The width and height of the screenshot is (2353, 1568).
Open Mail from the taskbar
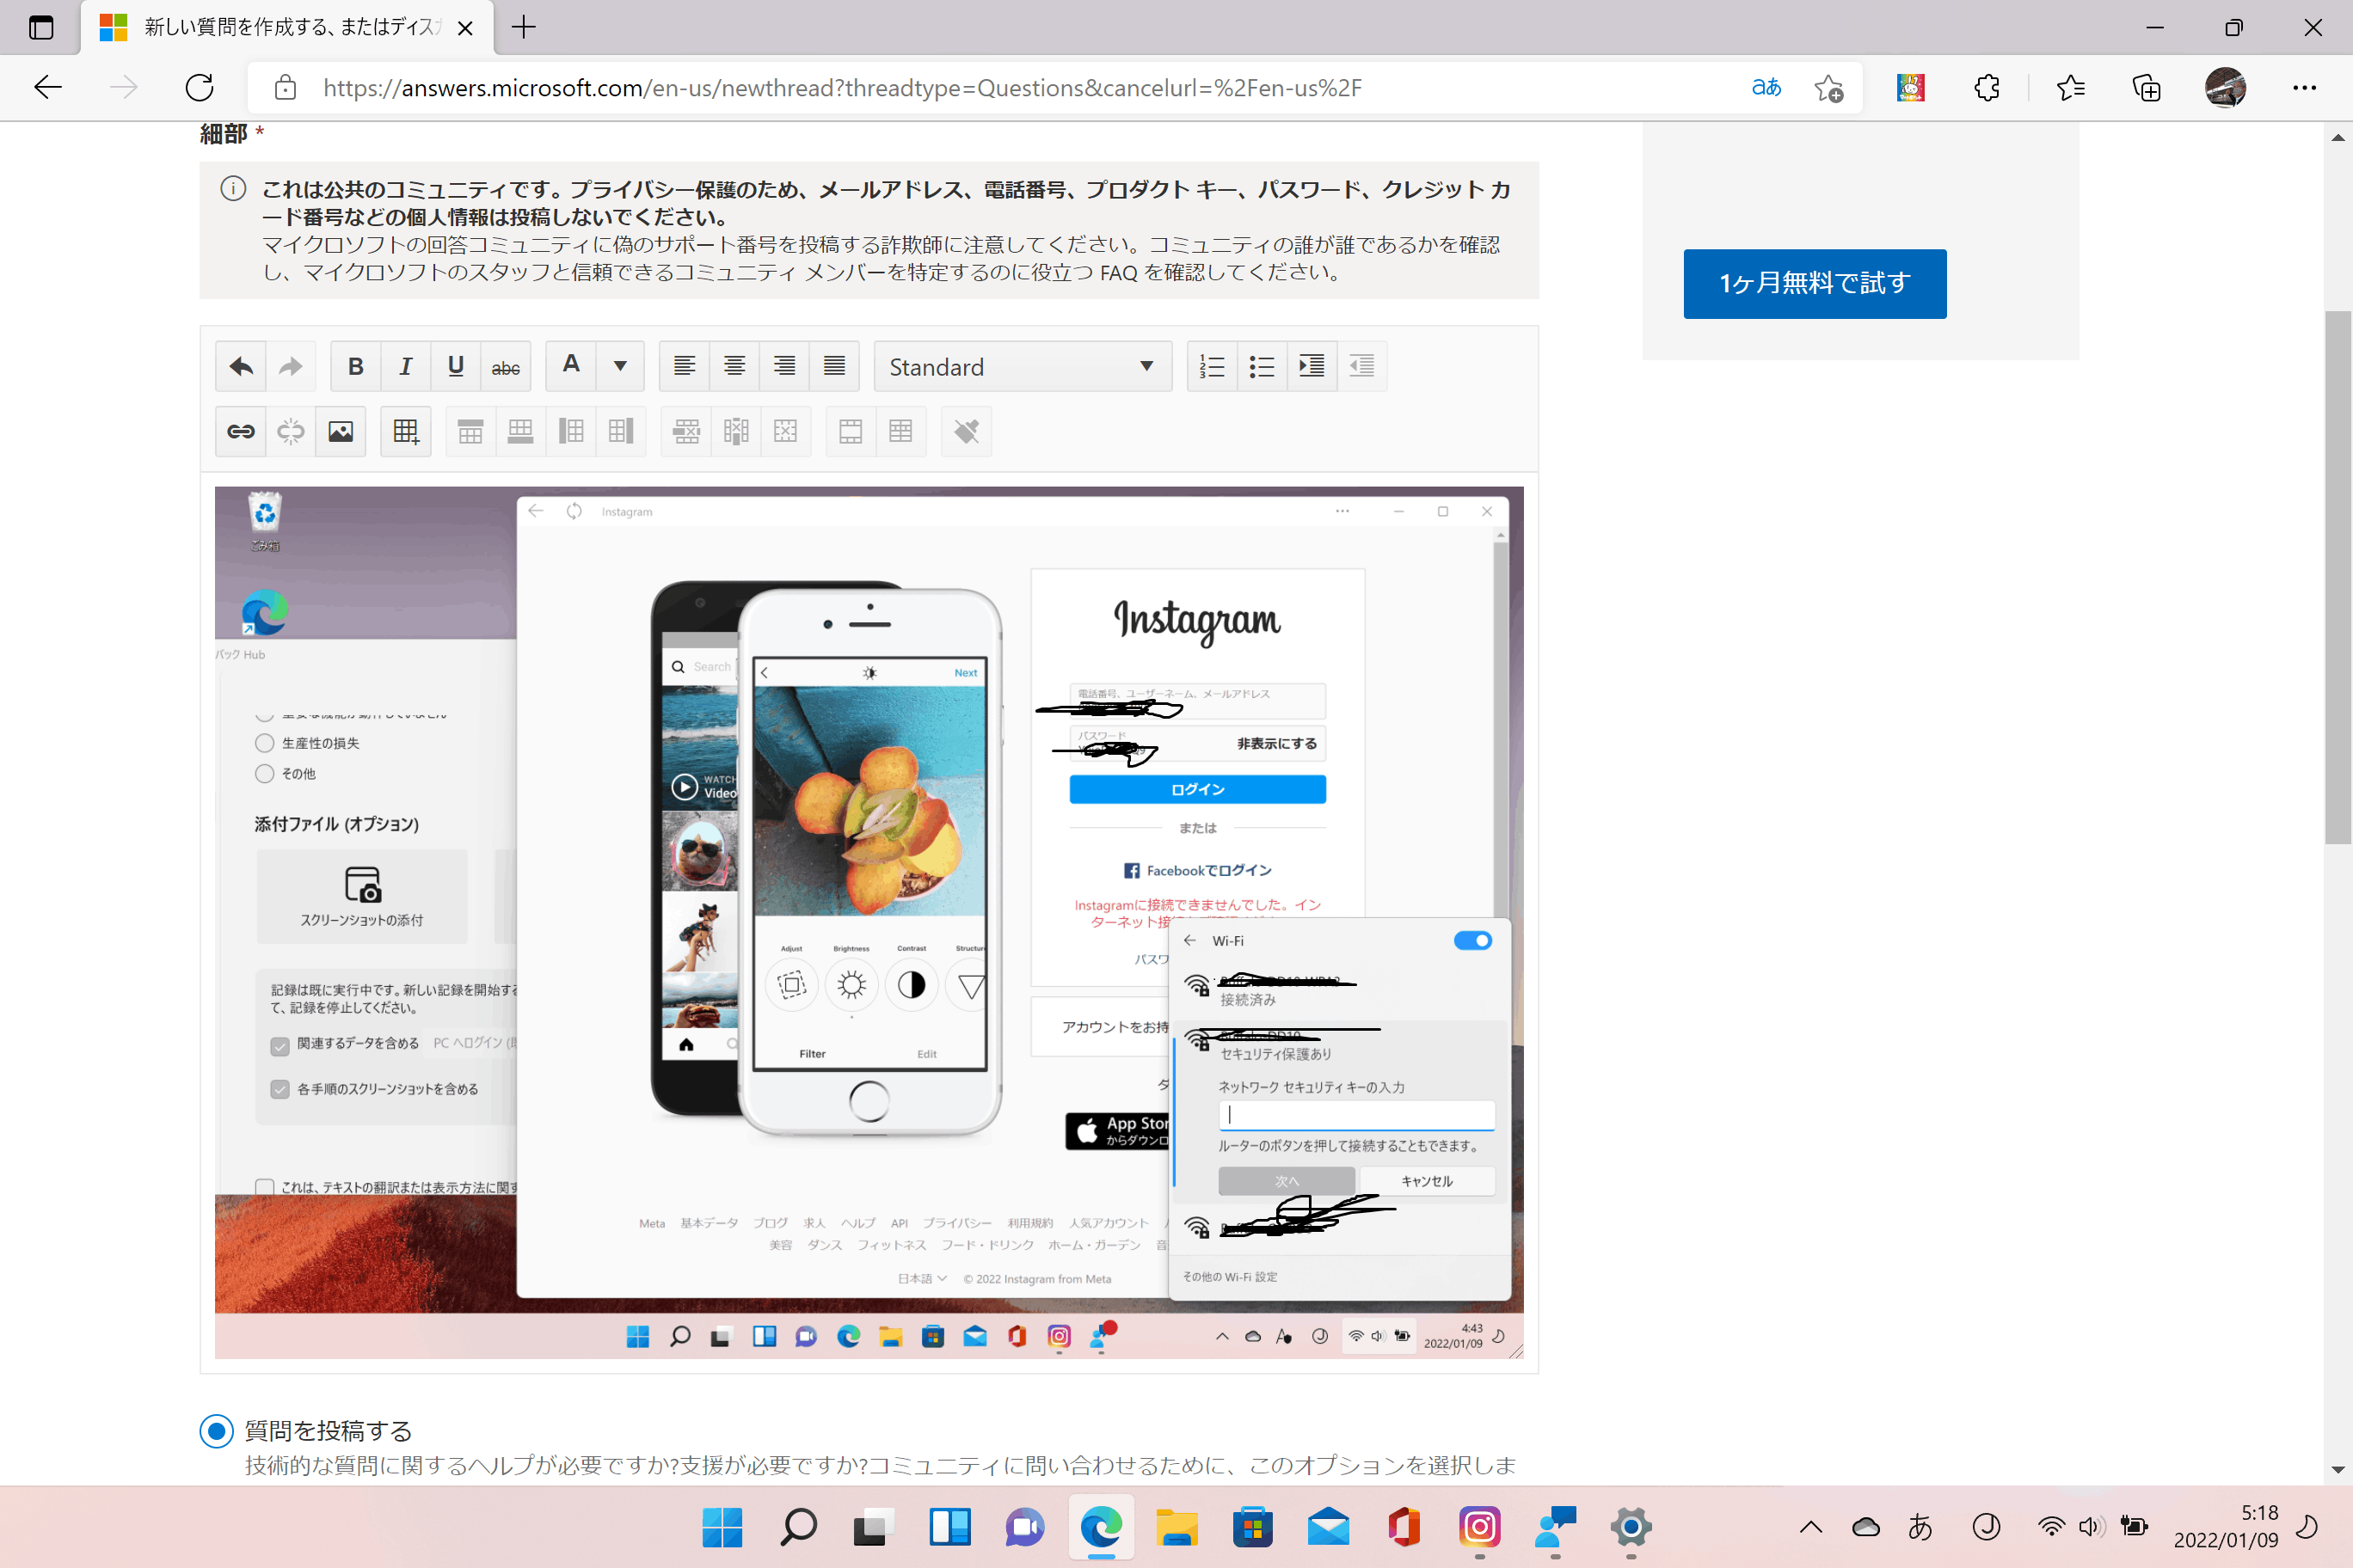tap(1329, 1527)
